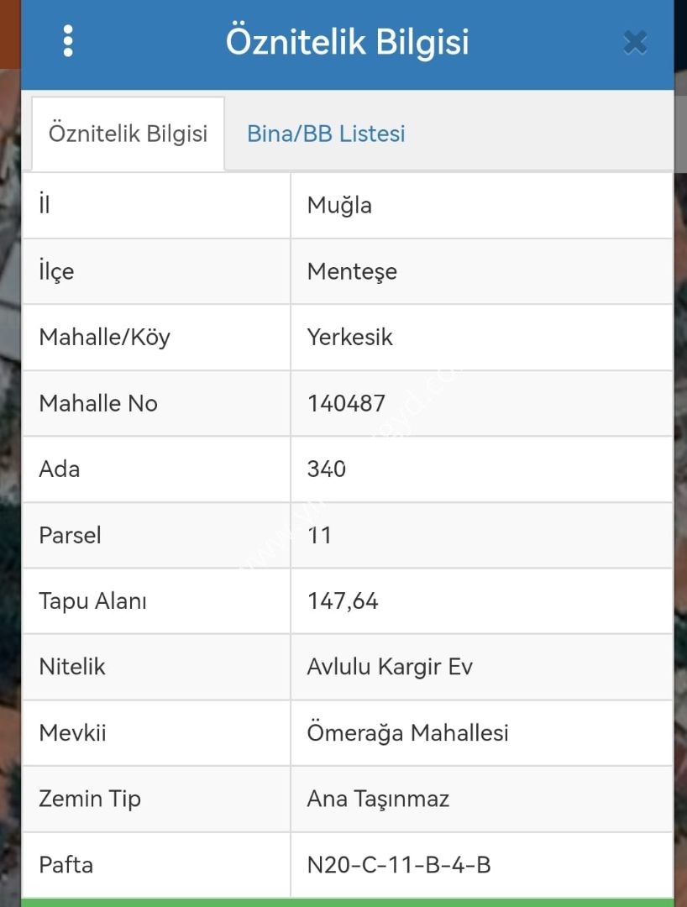The height and width of the screenshot is (907, 687).
Task: Click the Ana Taşınmaz value
Action: click(378, 800)
